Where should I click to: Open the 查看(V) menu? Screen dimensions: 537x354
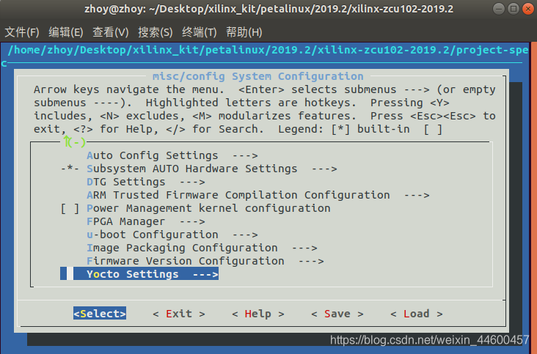[110, 32]
